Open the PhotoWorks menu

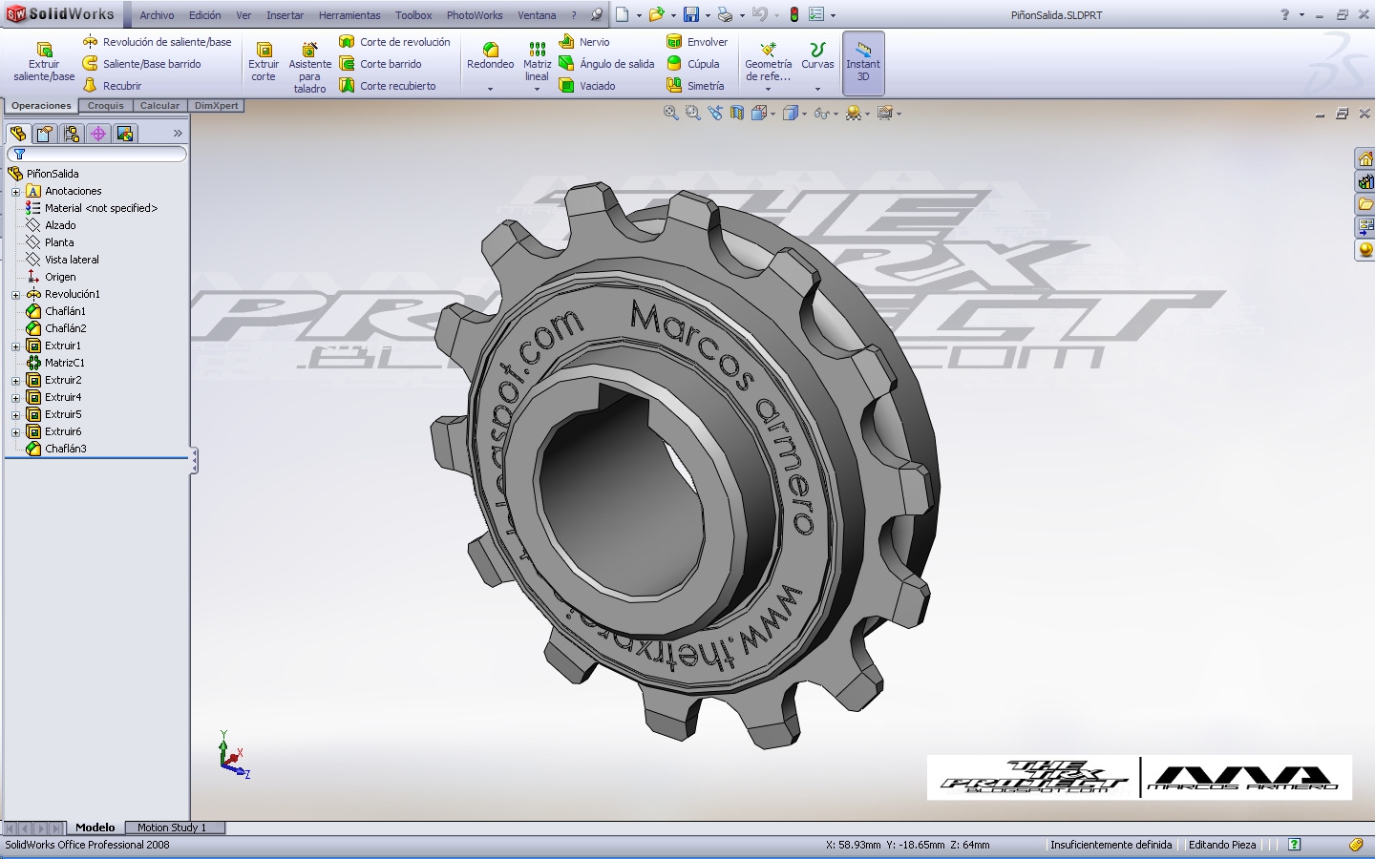475,15
